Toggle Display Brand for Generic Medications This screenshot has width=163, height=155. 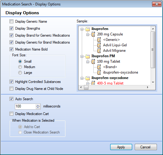12,35
